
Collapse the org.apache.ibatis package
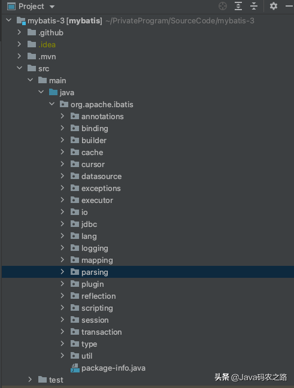(x=51, y=104)
